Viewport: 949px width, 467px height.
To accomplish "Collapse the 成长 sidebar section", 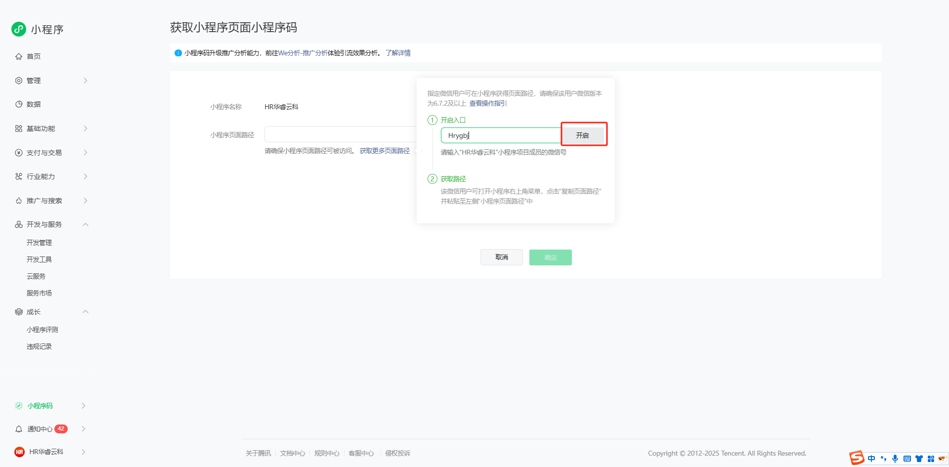I will point(85,312).
